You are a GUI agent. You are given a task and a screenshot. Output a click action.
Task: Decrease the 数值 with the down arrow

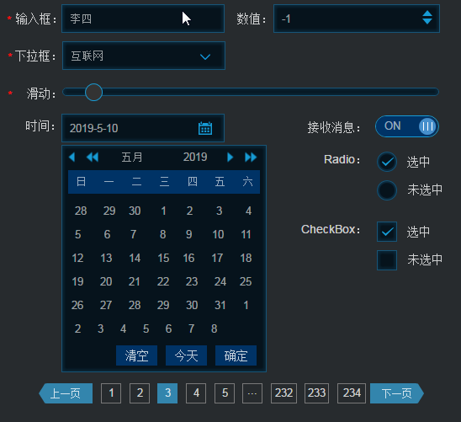(x=427, y=21)
